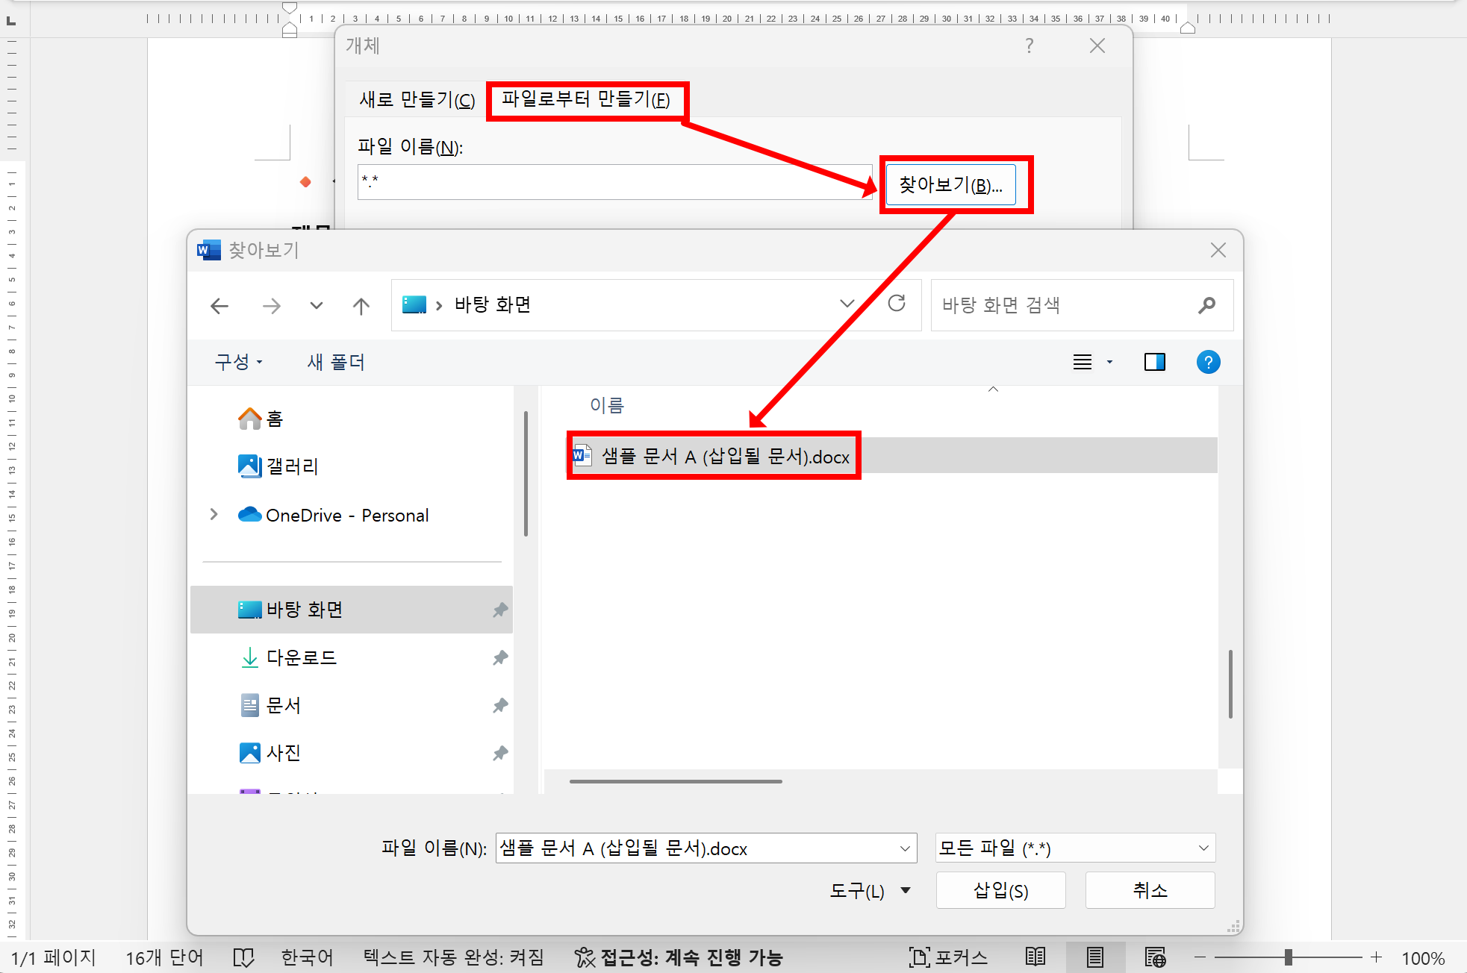
Task: Click the pin icon beside 문서
Action: pos(500,705)
